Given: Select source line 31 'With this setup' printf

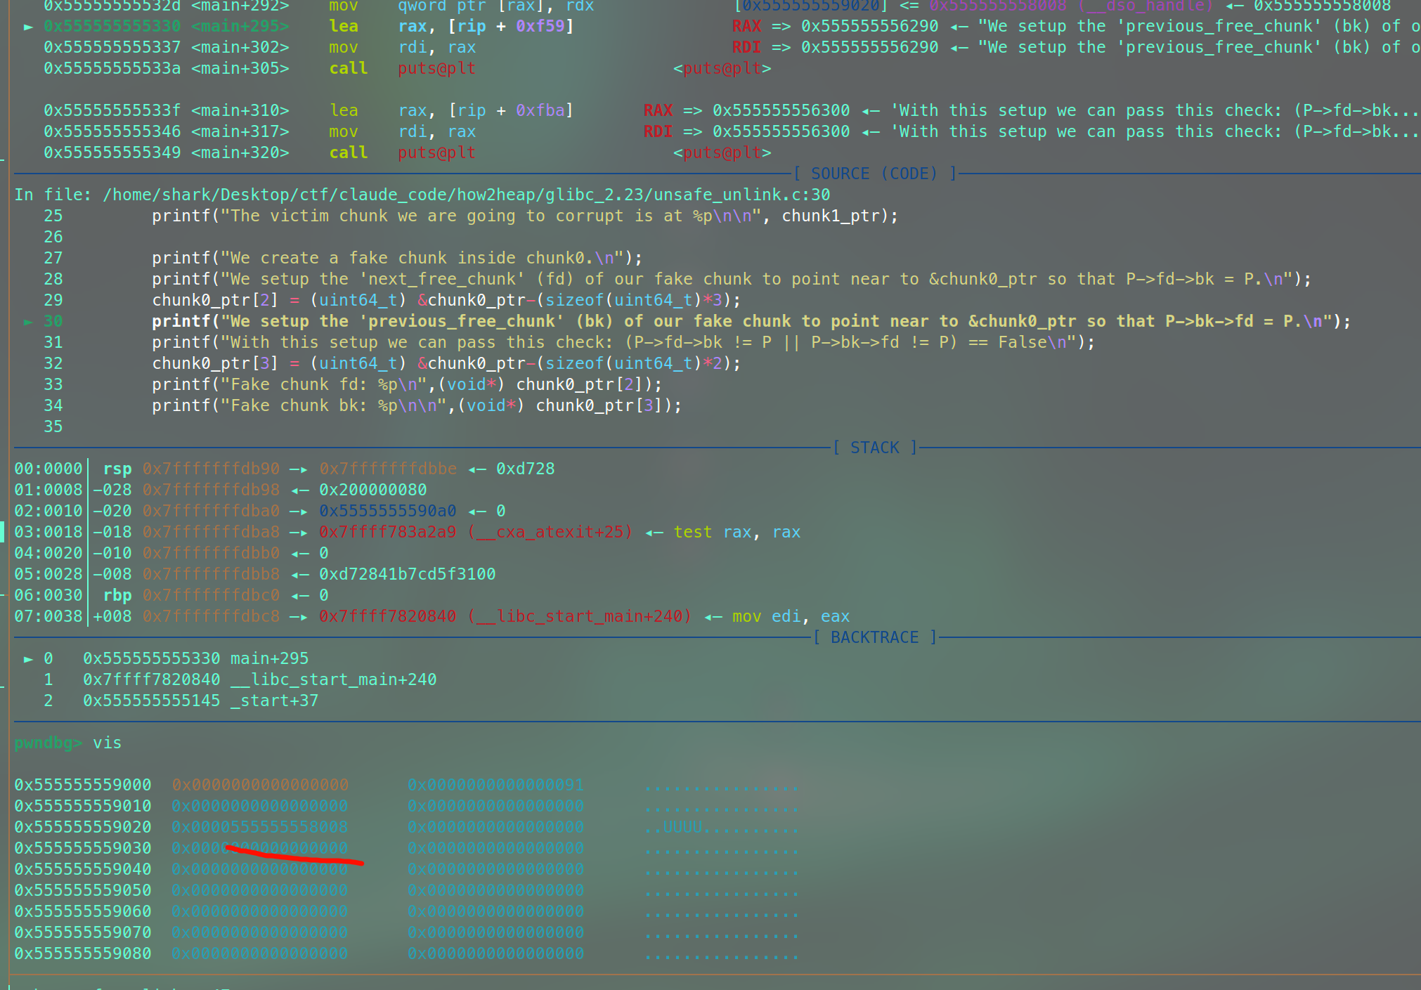Looking at the screenshot, I should (623, 342).
